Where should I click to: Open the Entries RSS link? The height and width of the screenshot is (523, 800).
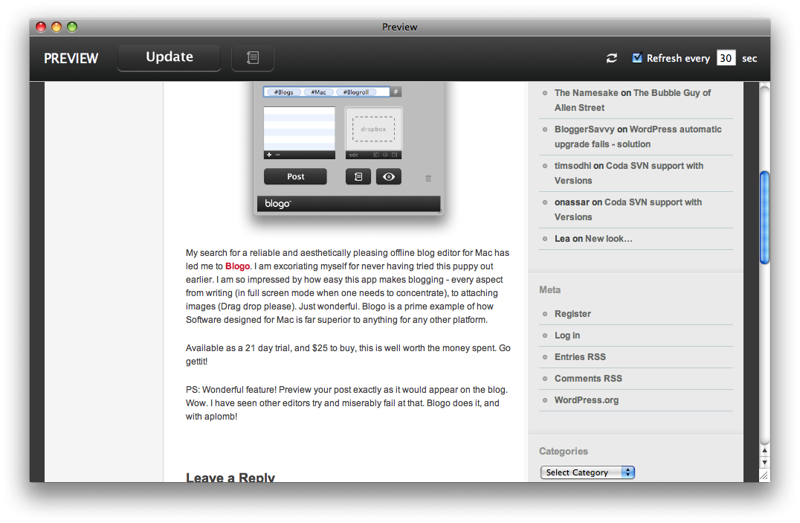coord(580,357)
